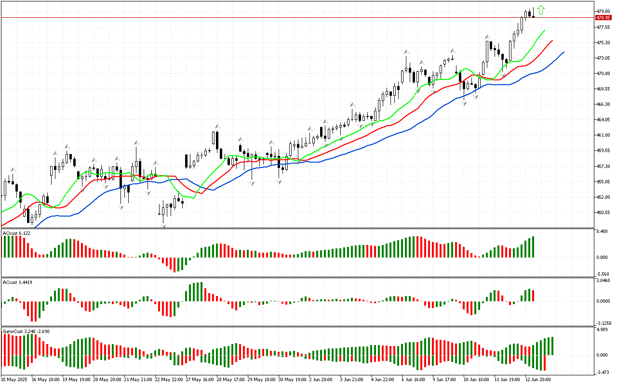
Task: Click the fractal arrow above the 28 May high
Action: click(x=217, y=127)
